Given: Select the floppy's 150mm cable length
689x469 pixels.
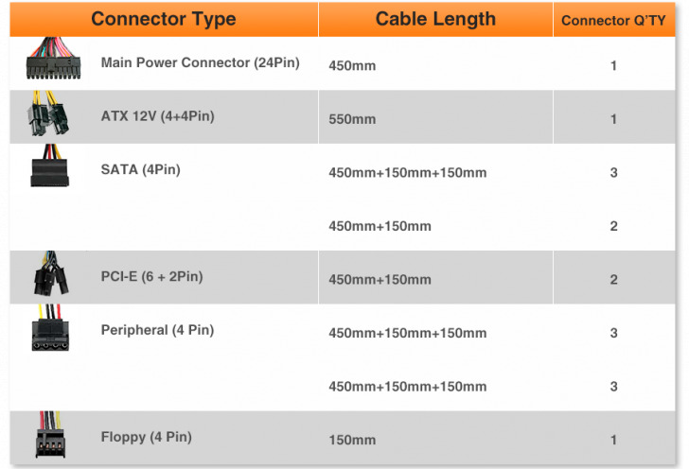Looking at the screenshot, I should [352, 441].
